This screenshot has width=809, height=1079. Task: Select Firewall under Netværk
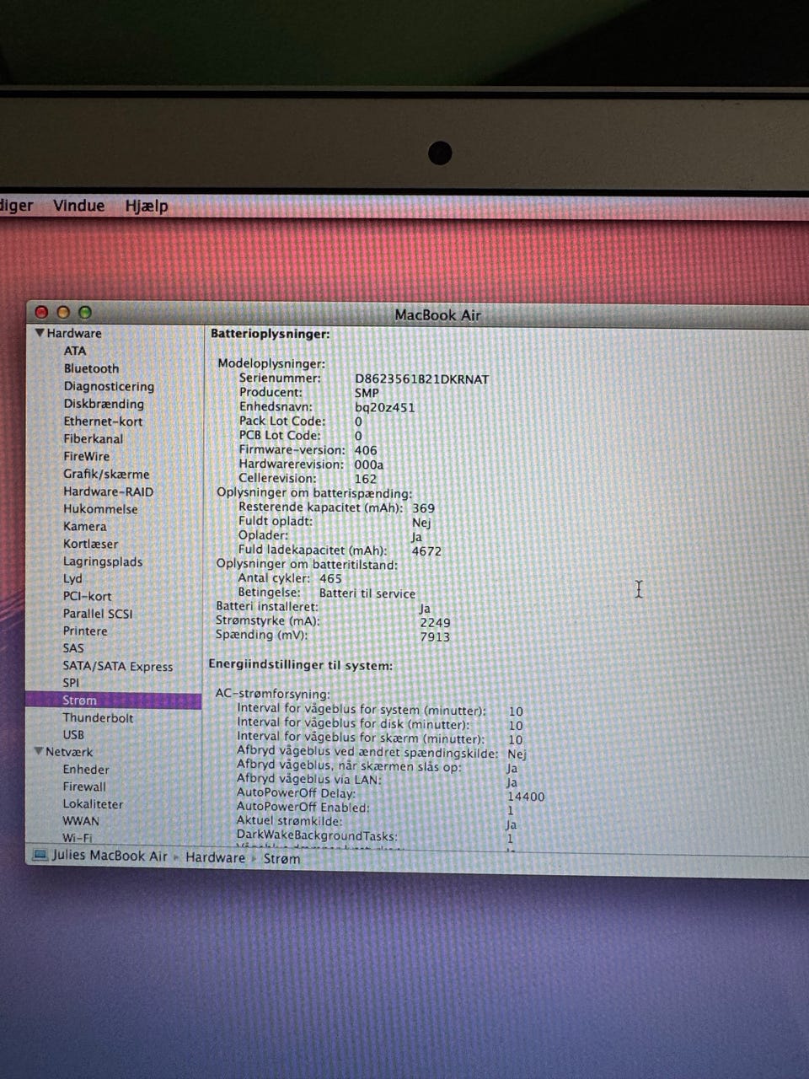click(x=84, y=786)
